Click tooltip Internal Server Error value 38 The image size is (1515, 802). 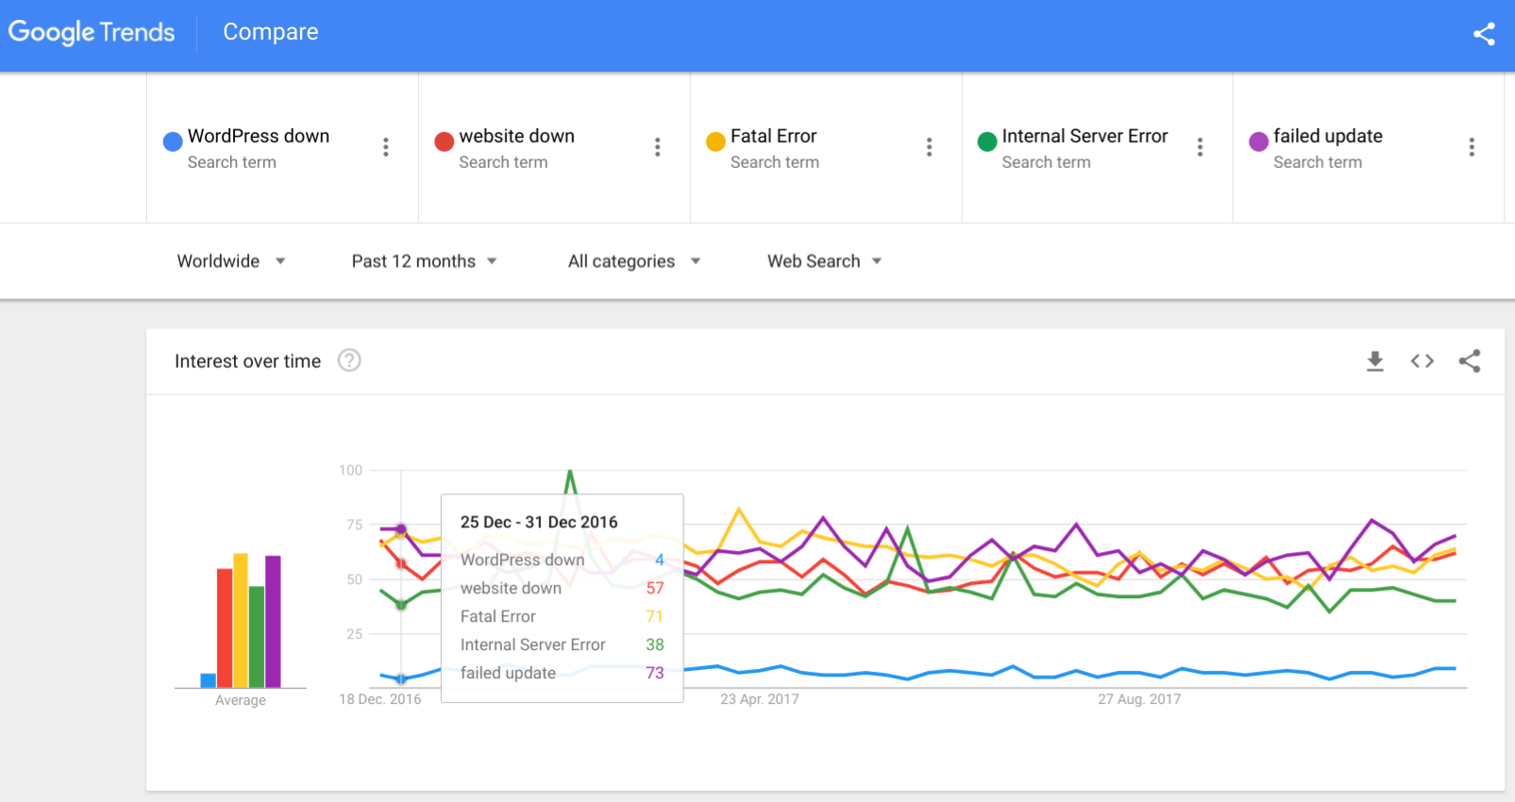pyautogui.click(x=655, y=644)
